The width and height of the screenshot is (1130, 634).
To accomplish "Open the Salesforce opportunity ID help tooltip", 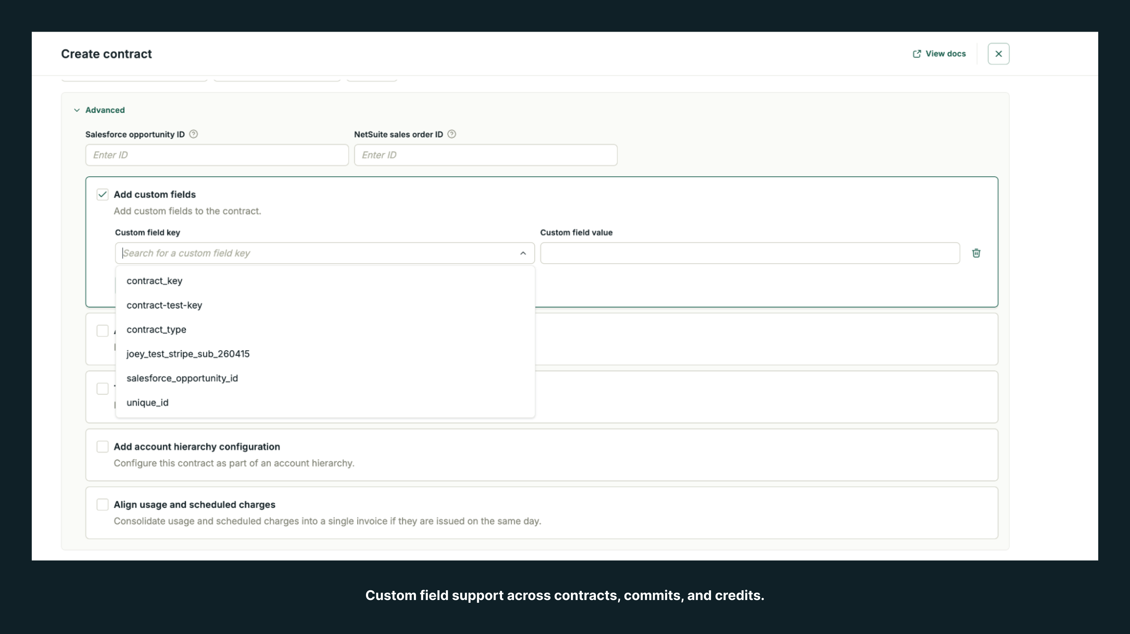I will pos(193,134).
